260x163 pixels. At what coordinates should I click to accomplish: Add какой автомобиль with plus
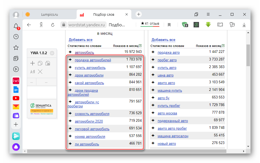[70, 82]
